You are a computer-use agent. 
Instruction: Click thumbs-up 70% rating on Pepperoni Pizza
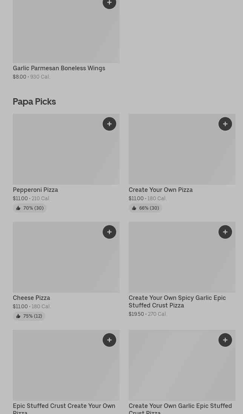coord(29,208)
